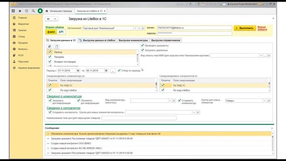Switch to Выгрузка номенклатуры tab
The image size is (286, 161).
tap(133, 40)
